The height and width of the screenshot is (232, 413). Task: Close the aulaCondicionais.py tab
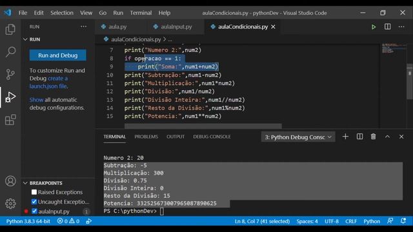click(273, 27)
